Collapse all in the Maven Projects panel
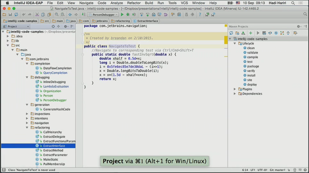 [288, 33]
